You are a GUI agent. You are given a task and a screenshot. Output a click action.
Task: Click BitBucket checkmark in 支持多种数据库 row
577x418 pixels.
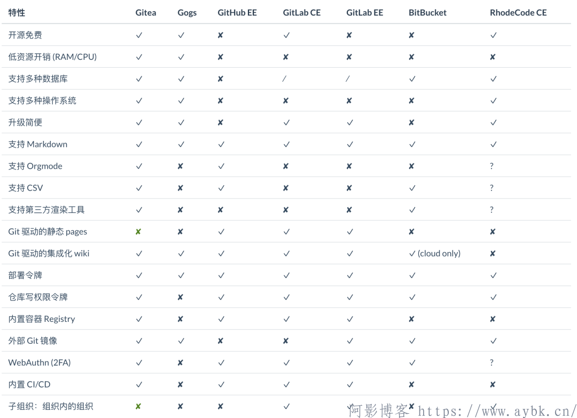click(x=412, y=78)
